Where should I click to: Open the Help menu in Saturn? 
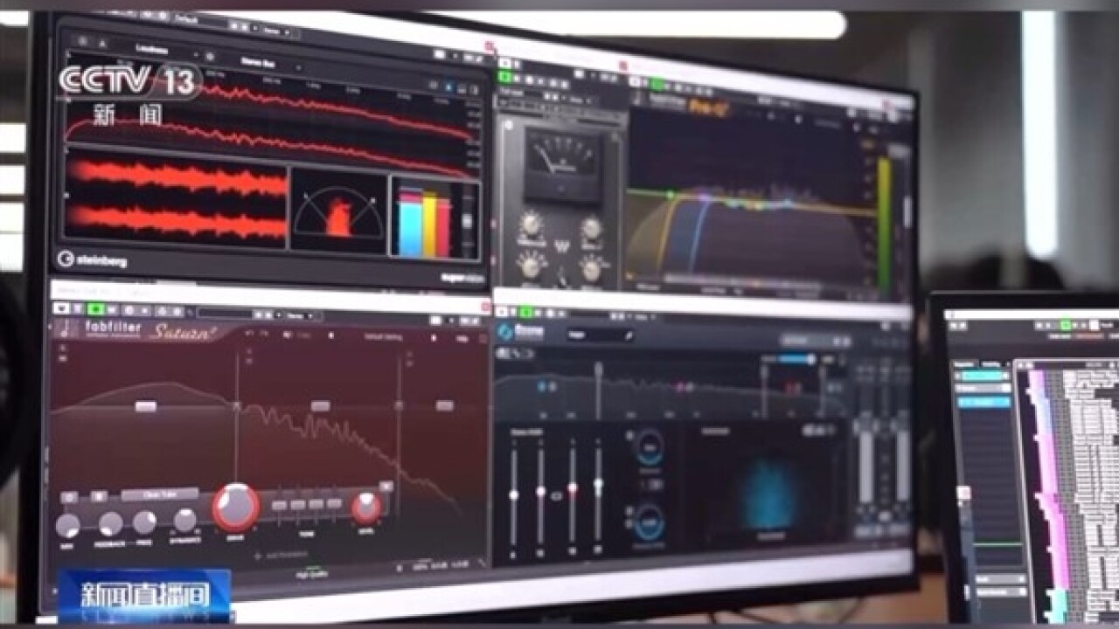[x=462, y=337]
